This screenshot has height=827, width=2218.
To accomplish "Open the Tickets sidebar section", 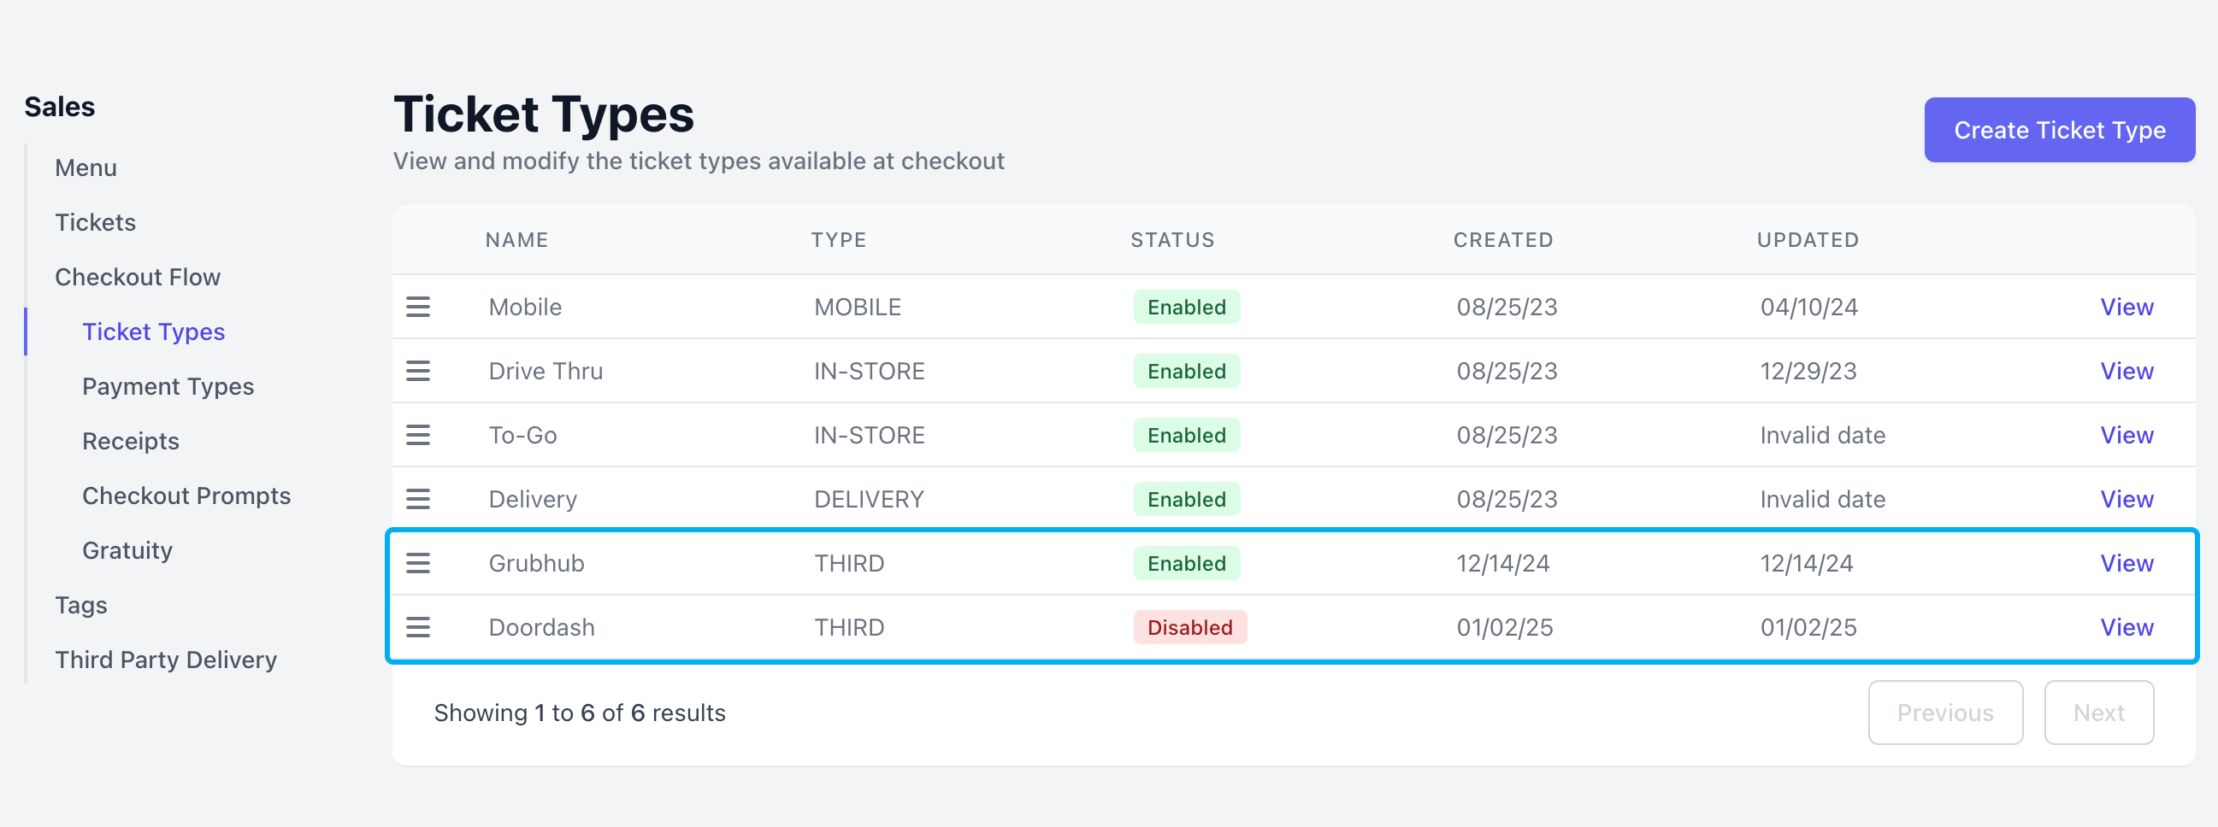I will [x=96, y=222].
